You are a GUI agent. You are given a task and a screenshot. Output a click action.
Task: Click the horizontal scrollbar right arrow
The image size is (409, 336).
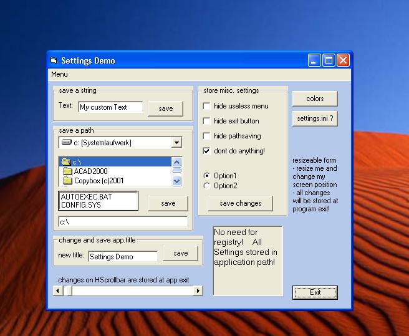(x=198, y=290)
